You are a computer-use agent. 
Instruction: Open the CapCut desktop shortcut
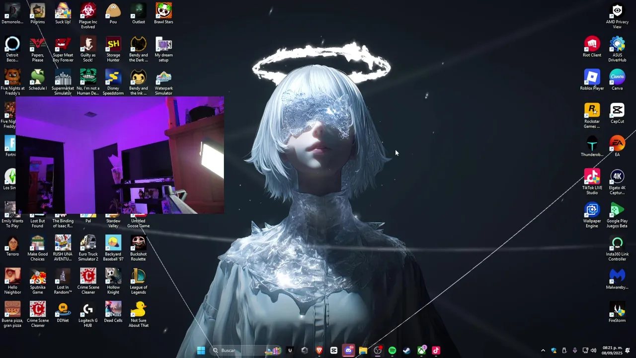point(617,113)
